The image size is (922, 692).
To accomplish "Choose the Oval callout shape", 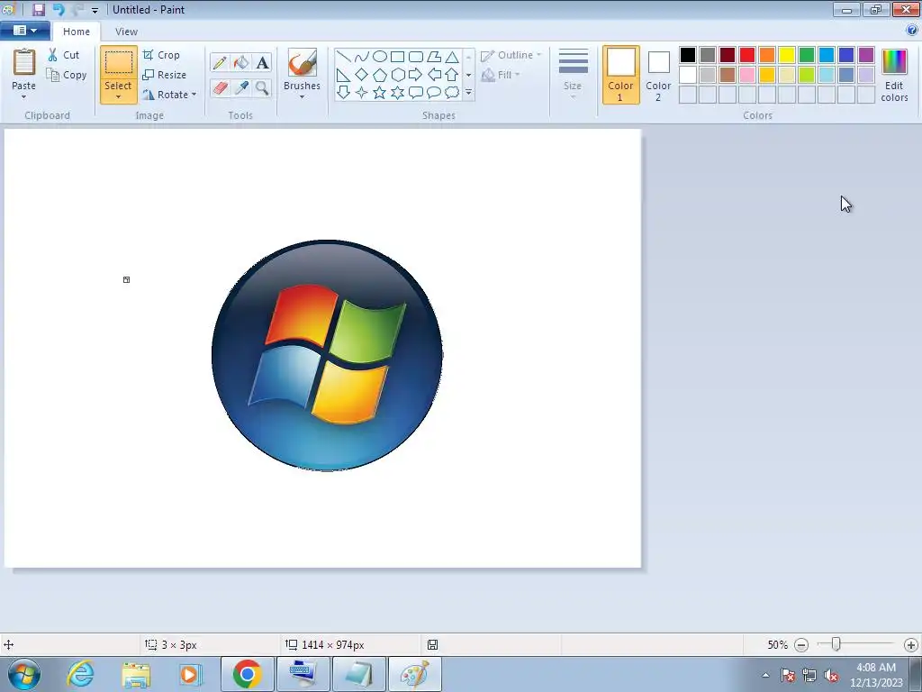I will 434,93.
